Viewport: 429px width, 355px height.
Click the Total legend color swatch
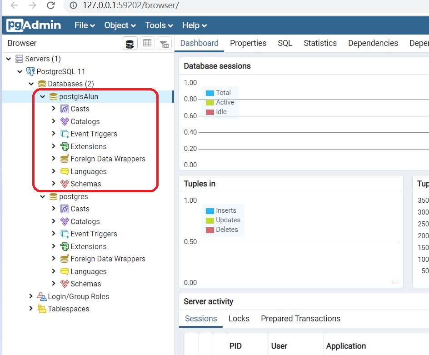pyautogui.click(x=210, y=93)
